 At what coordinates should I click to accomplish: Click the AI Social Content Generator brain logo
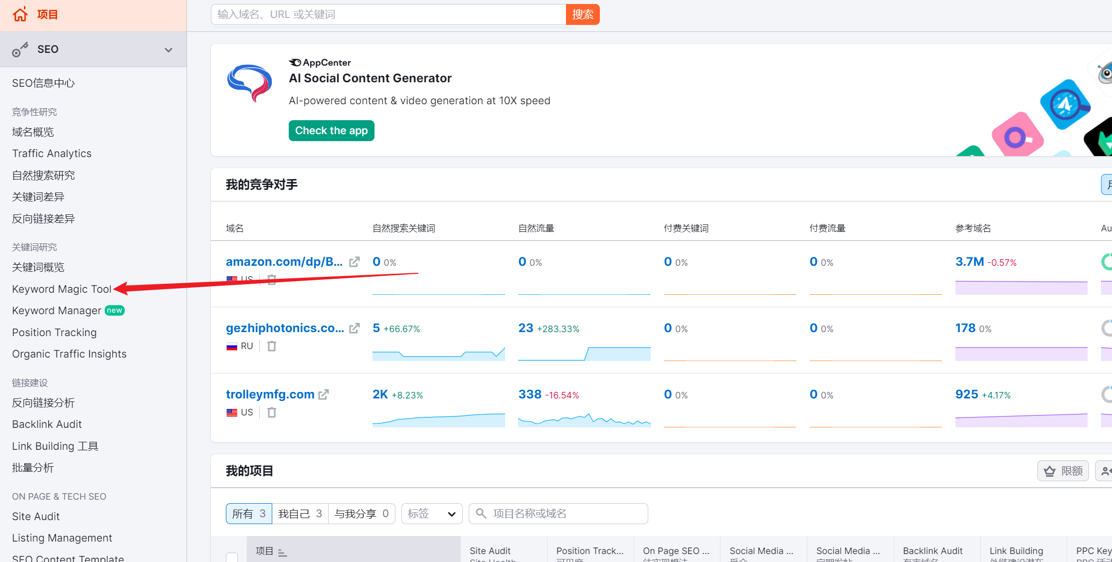250,83
